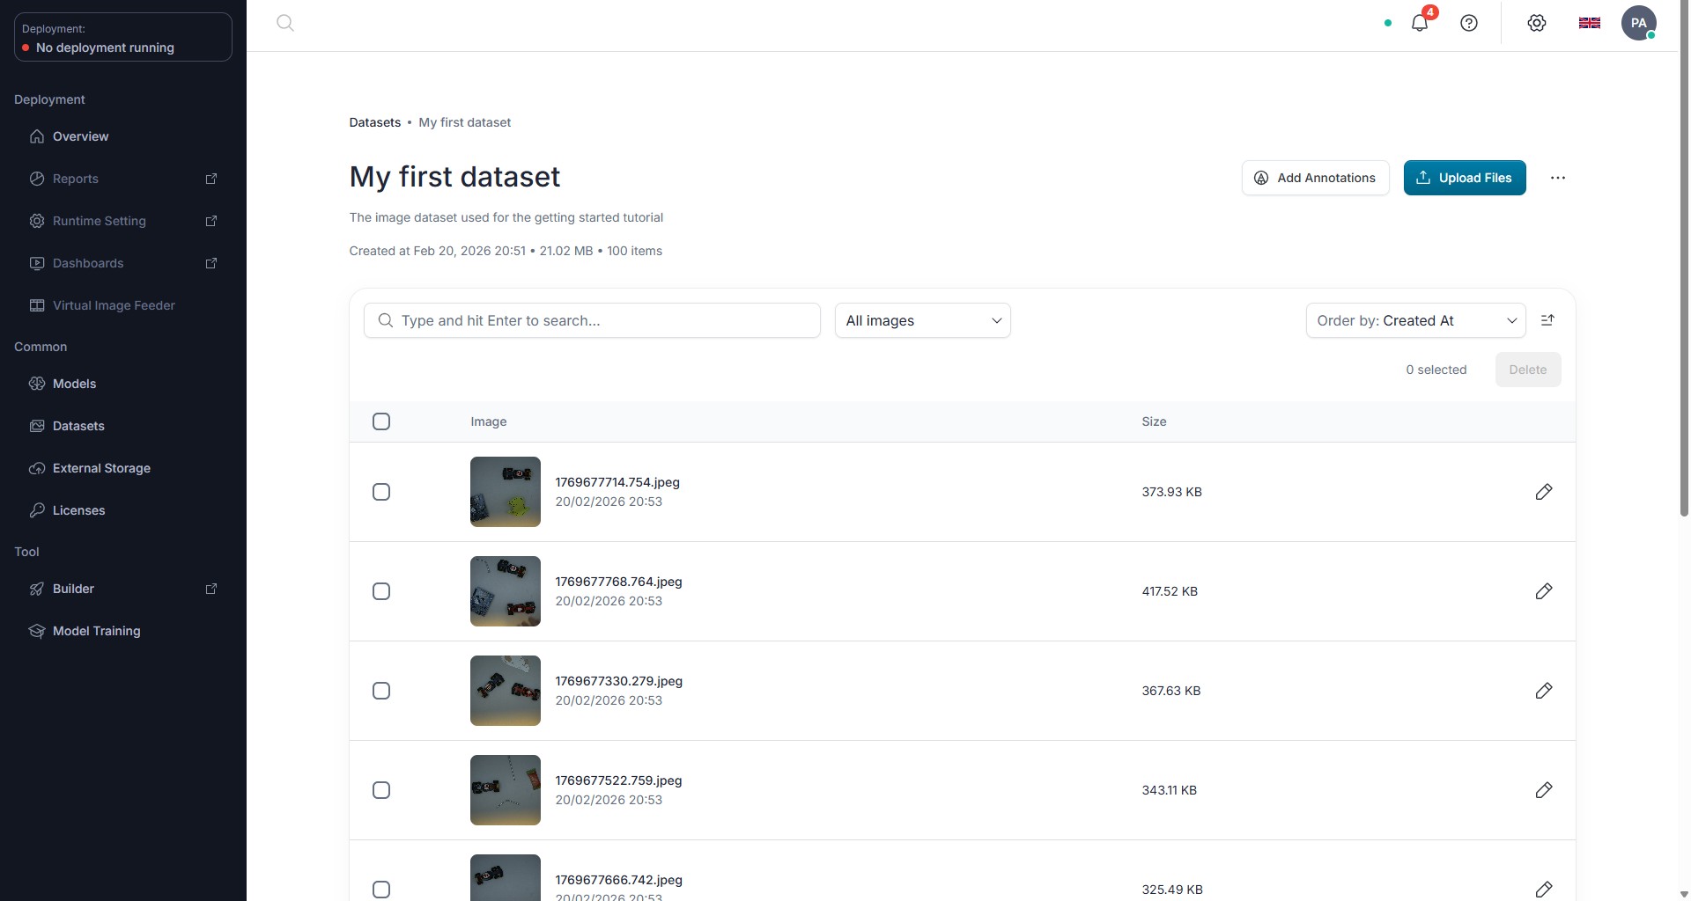Click the deployment status box
The height and width of the screenshot is (901, 1691).
[x=123, y=37]
